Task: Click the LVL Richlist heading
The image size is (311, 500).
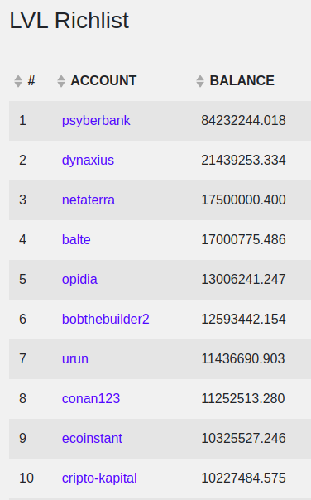Action: coord(69,21)
